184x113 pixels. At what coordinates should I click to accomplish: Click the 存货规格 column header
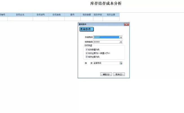pos(57,15)
